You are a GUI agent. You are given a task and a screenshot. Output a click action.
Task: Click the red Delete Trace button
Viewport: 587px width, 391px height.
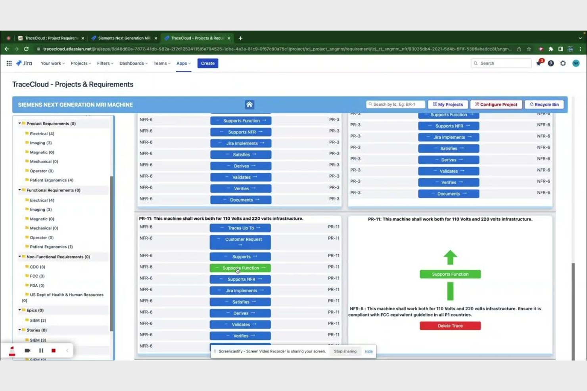pyautogui.click(x=450, y=326)
